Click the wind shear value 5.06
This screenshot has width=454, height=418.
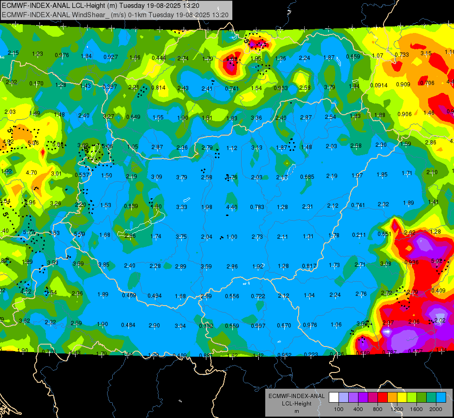click(x=107, y=146)
